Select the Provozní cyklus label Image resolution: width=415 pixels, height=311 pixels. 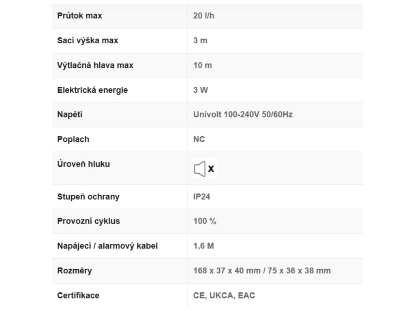[88, 221]
